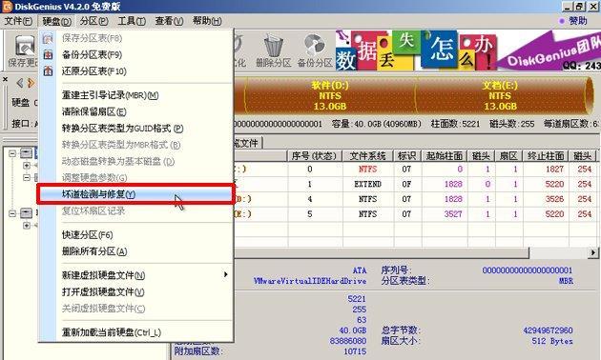
Task: Open New Virtual Disk File submenu arrow
Action: [226, 274]
